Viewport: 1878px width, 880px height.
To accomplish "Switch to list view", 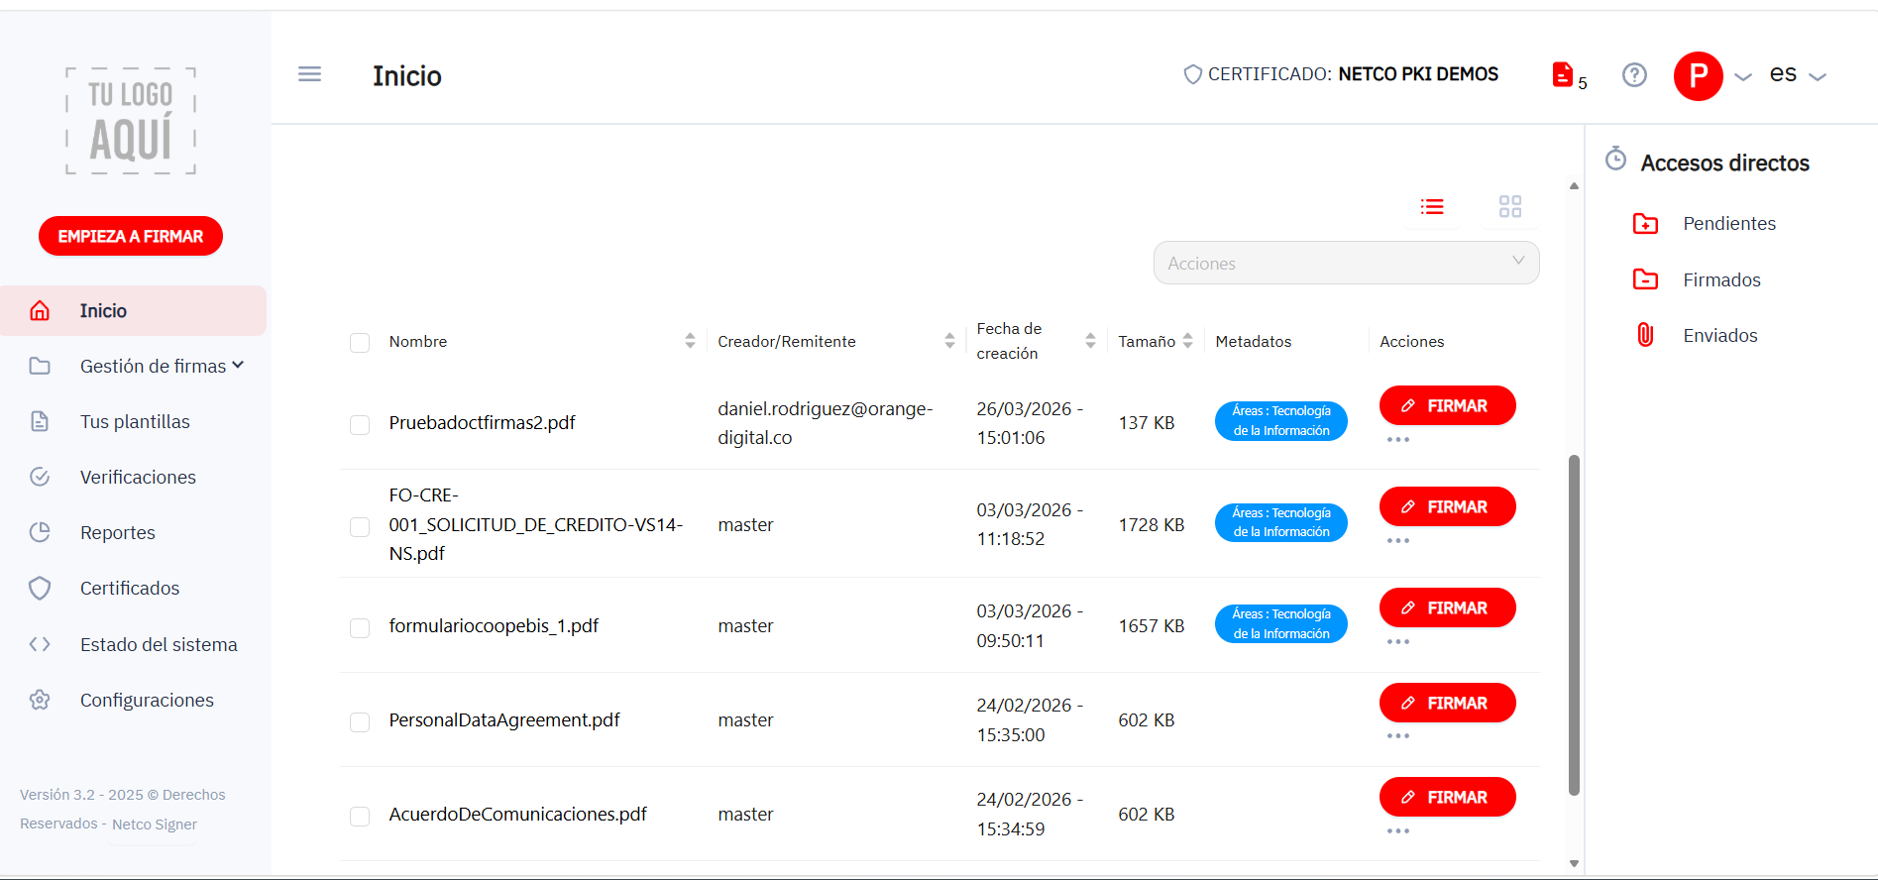I will click(1432, 206).
